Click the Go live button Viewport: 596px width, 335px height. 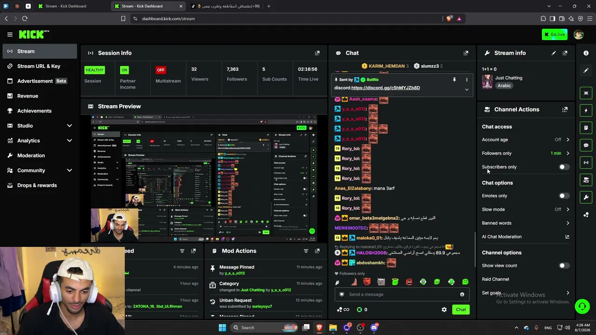pyautogui.click(x=555, y=34)
